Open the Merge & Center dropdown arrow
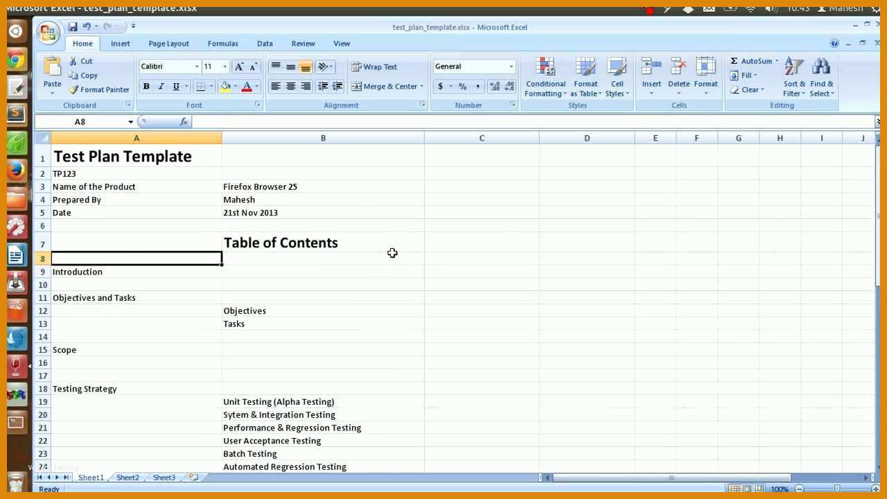This screenshot has width=887, height=499. point(421,87)
